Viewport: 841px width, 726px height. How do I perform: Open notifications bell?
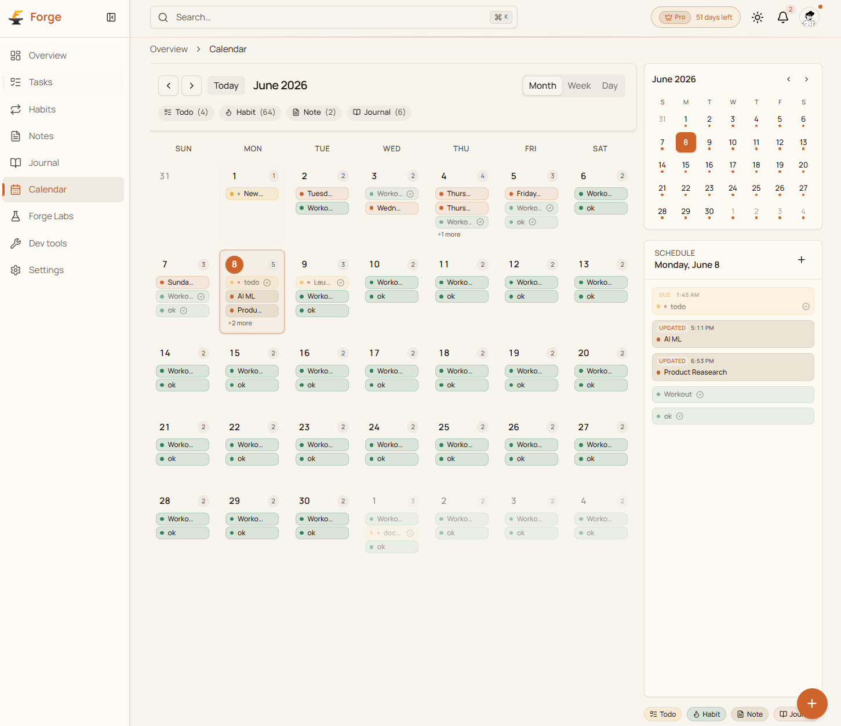[783, 17]
